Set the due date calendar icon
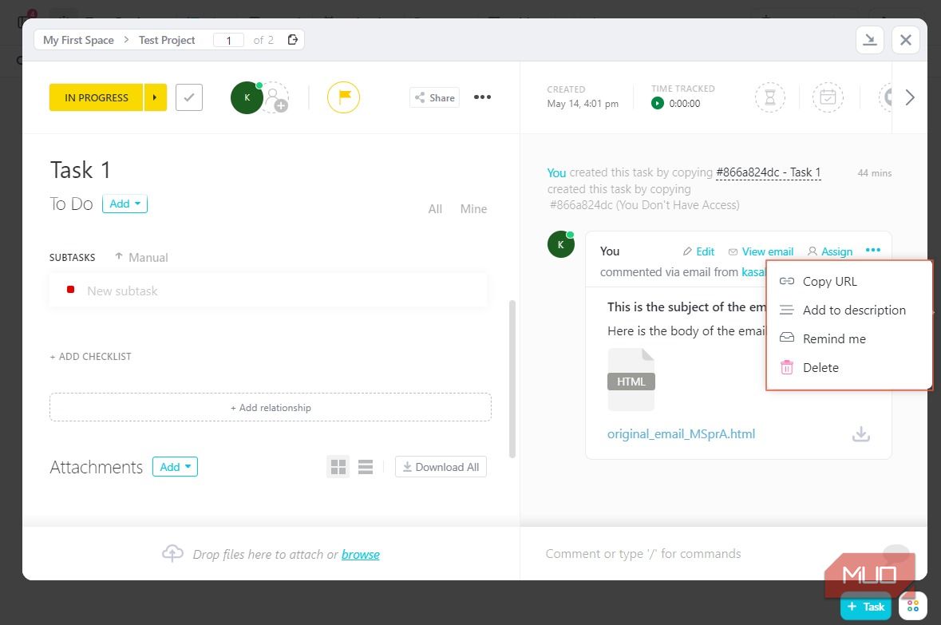 pos(828,97)
